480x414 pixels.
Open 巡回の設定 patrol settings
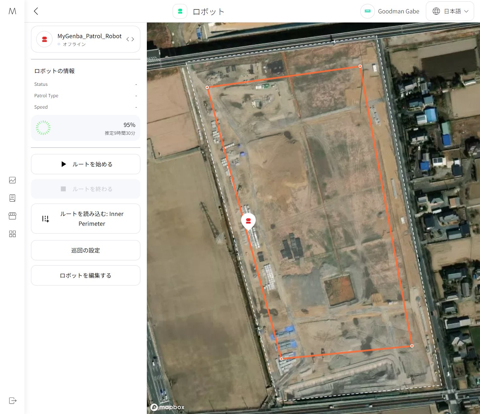pyautogui.click(x=85, y=250)
